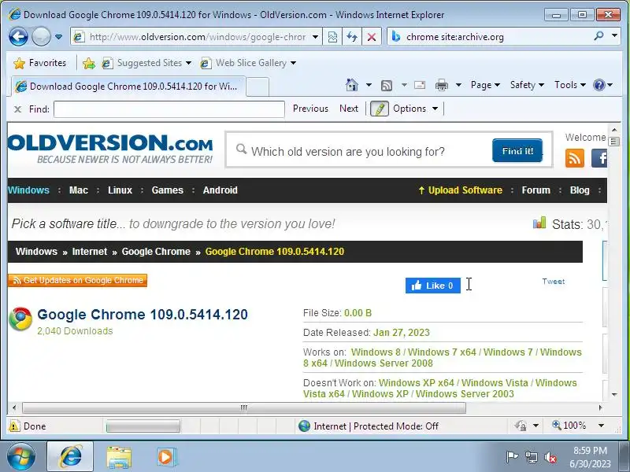Screen dimensions: 630x472
Task: Click the Windows Start orb
Action: (21, 457)
